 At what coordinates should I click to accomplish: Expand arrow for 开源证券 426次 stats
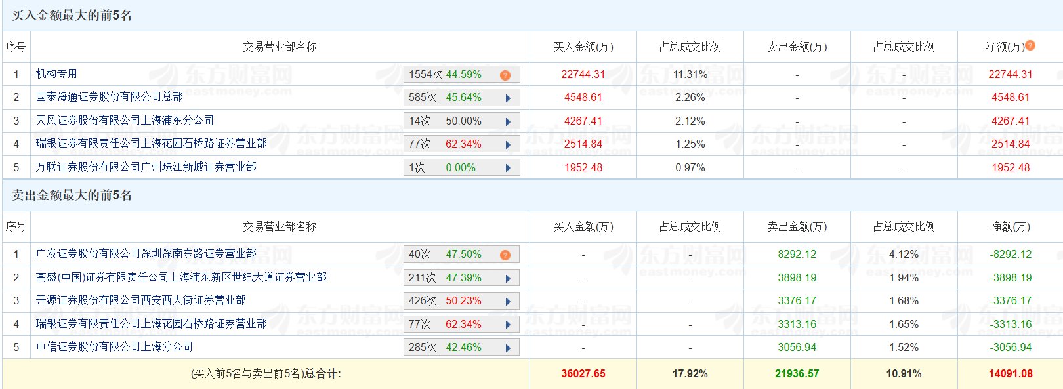click(508, 302)
